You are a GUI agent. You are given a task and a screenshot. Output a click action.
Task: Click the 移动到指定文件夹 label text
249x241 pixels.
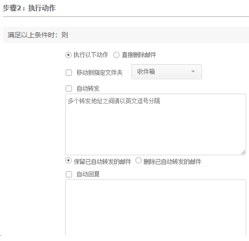pos(100,73)
